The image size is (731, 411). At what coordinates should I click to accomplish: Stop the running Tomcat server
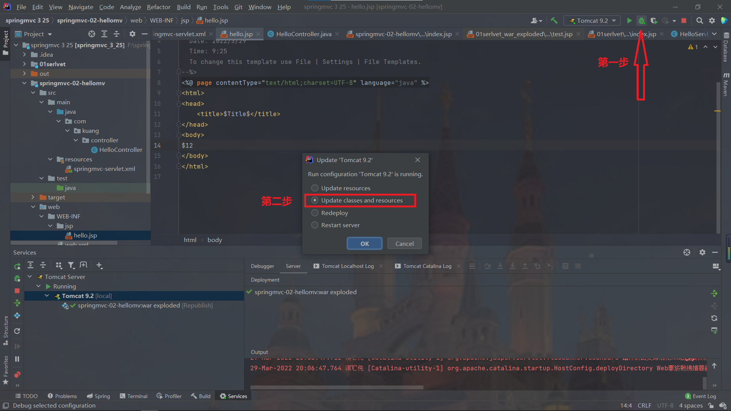click(684, 21)
